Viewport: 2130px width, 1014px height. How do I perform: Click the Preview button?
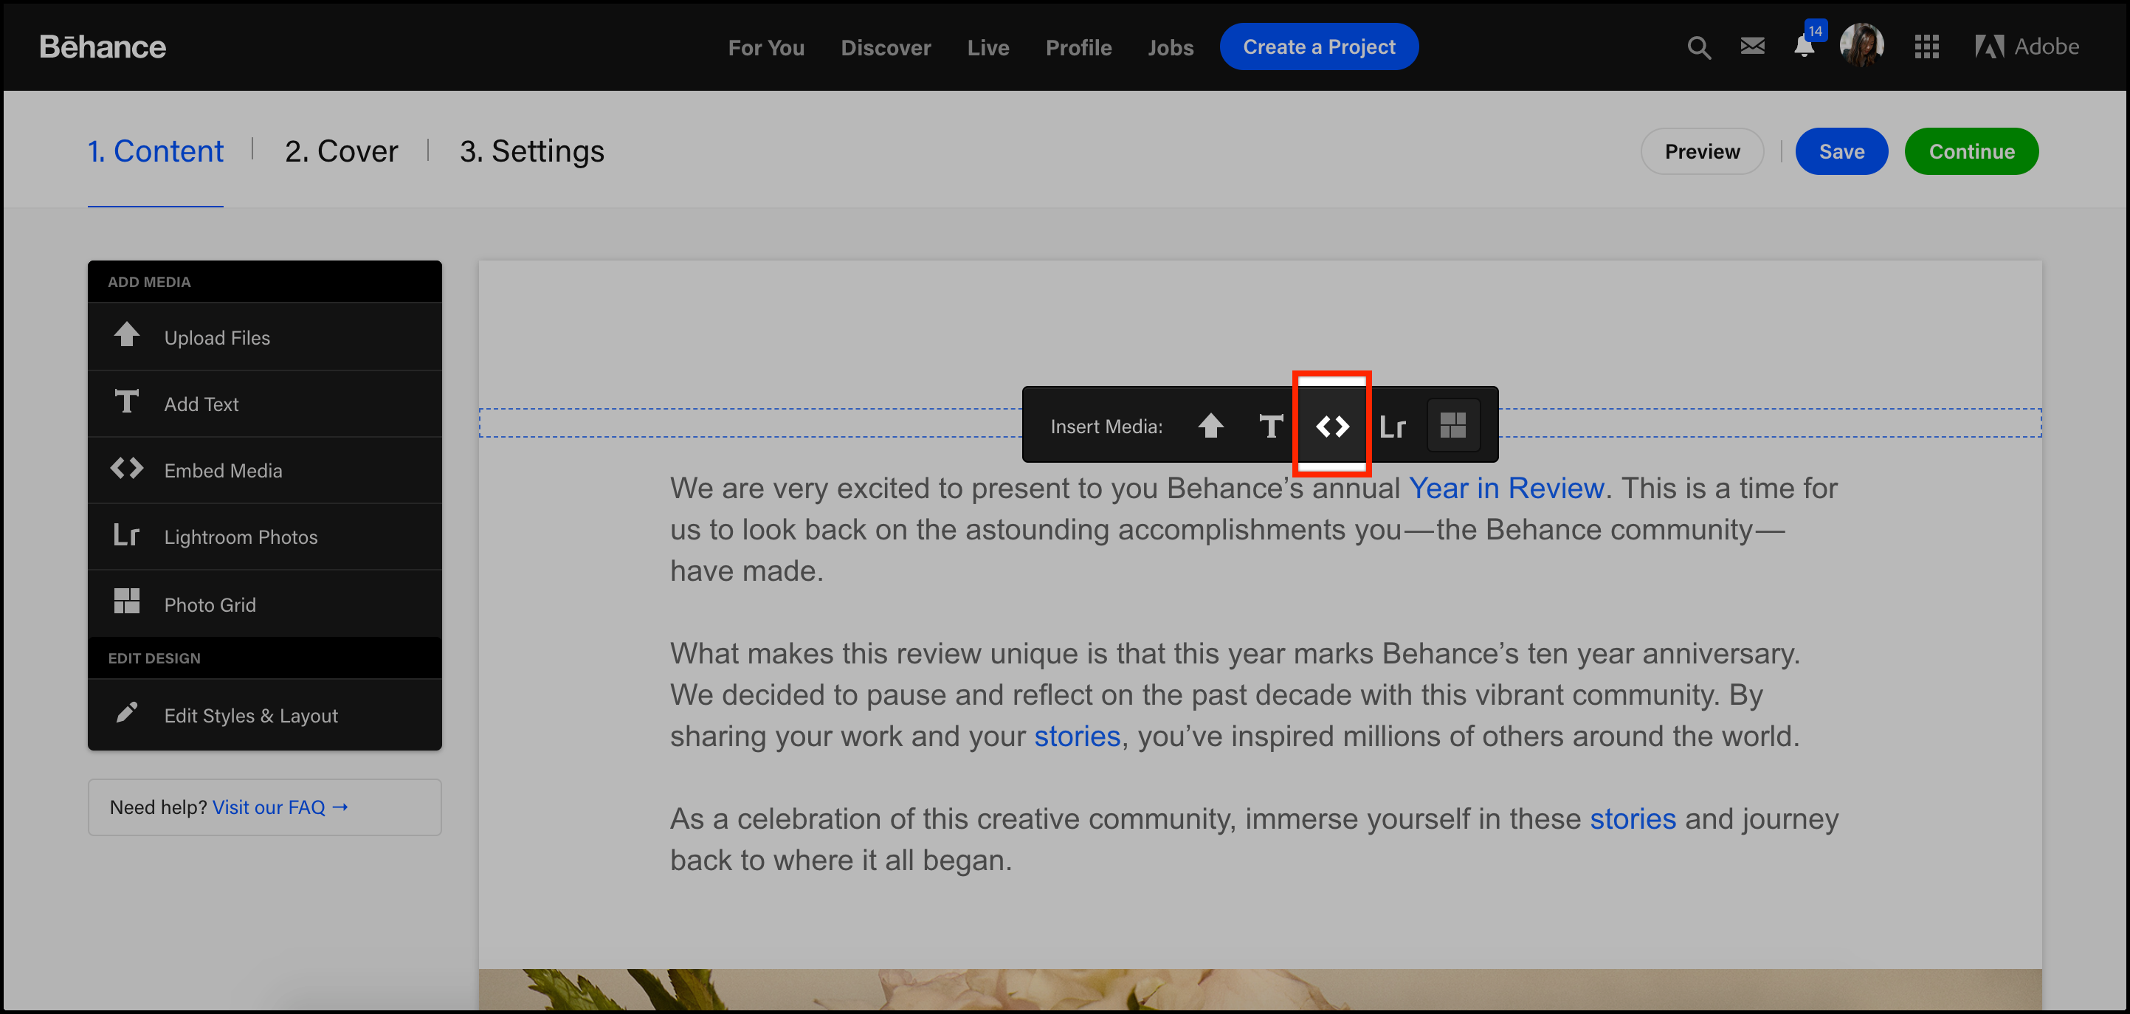pos(1702,151)
